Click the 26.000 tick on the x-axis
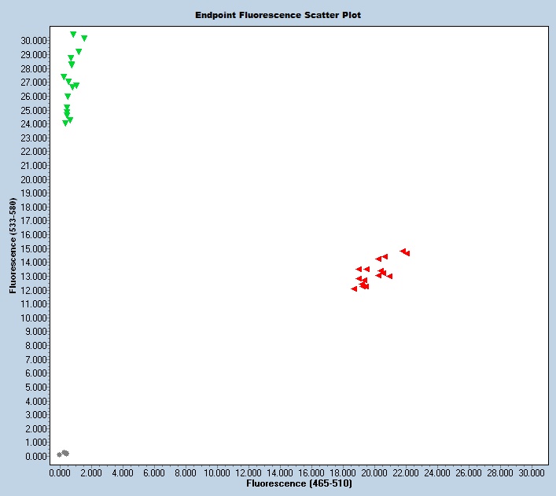The height and width of the screenshot is (496, 556). 469,473
